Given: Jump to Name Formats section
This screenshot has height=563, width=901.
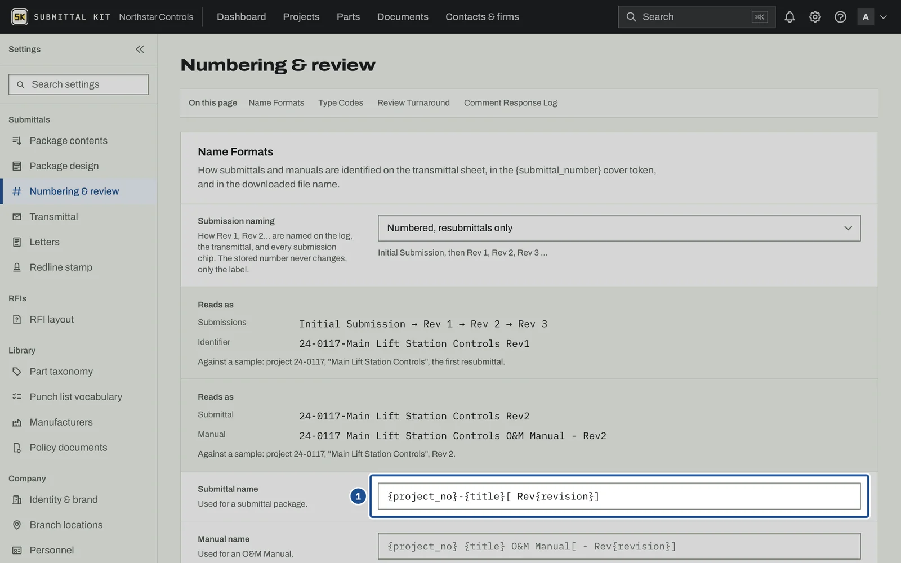Looking at the screenshot, I should click(x=276, y=102).
